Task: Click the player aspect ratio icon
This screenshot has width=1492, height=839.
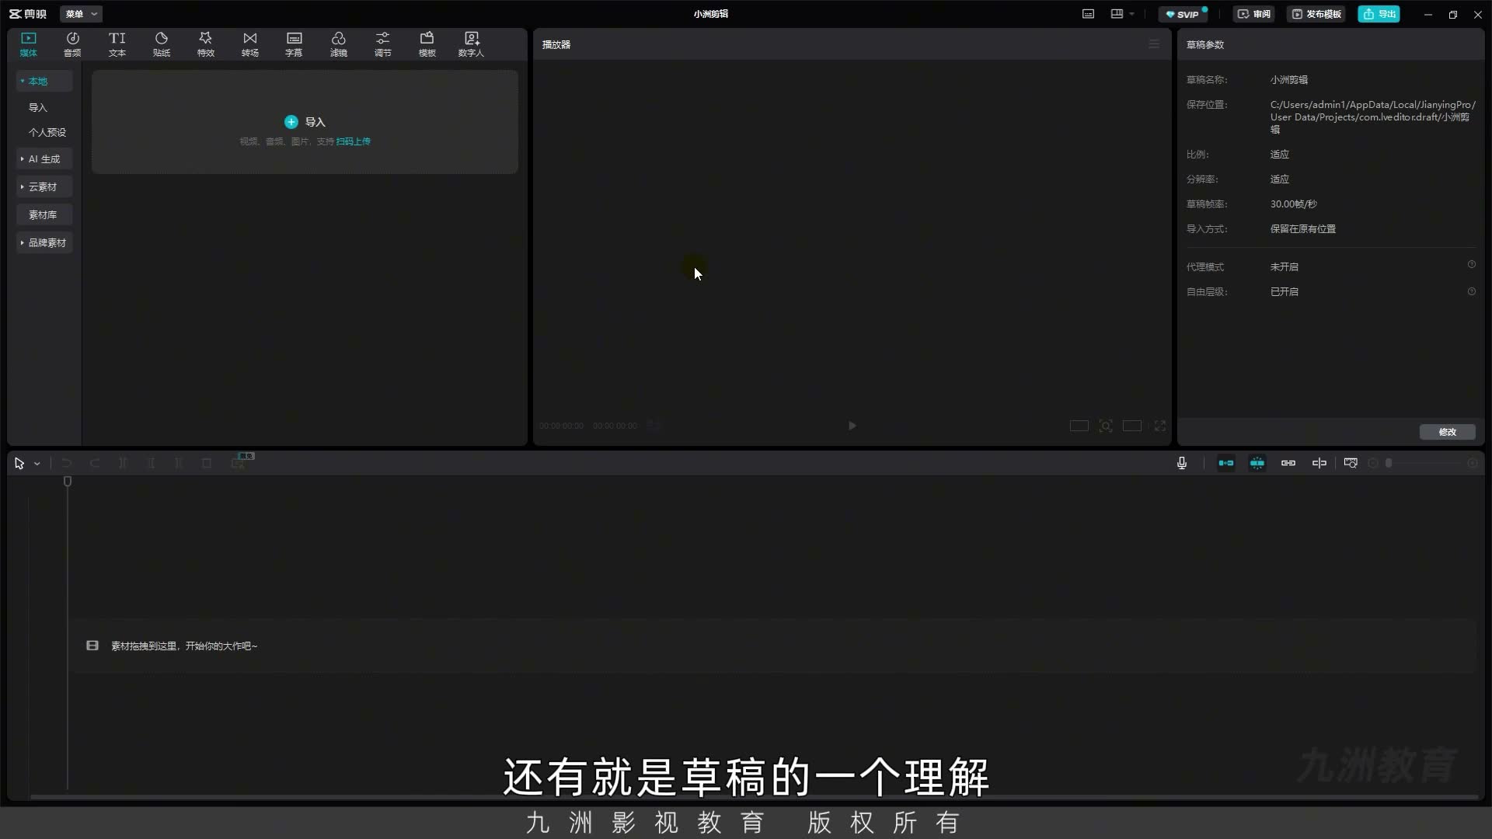Action: (1132, 426)
